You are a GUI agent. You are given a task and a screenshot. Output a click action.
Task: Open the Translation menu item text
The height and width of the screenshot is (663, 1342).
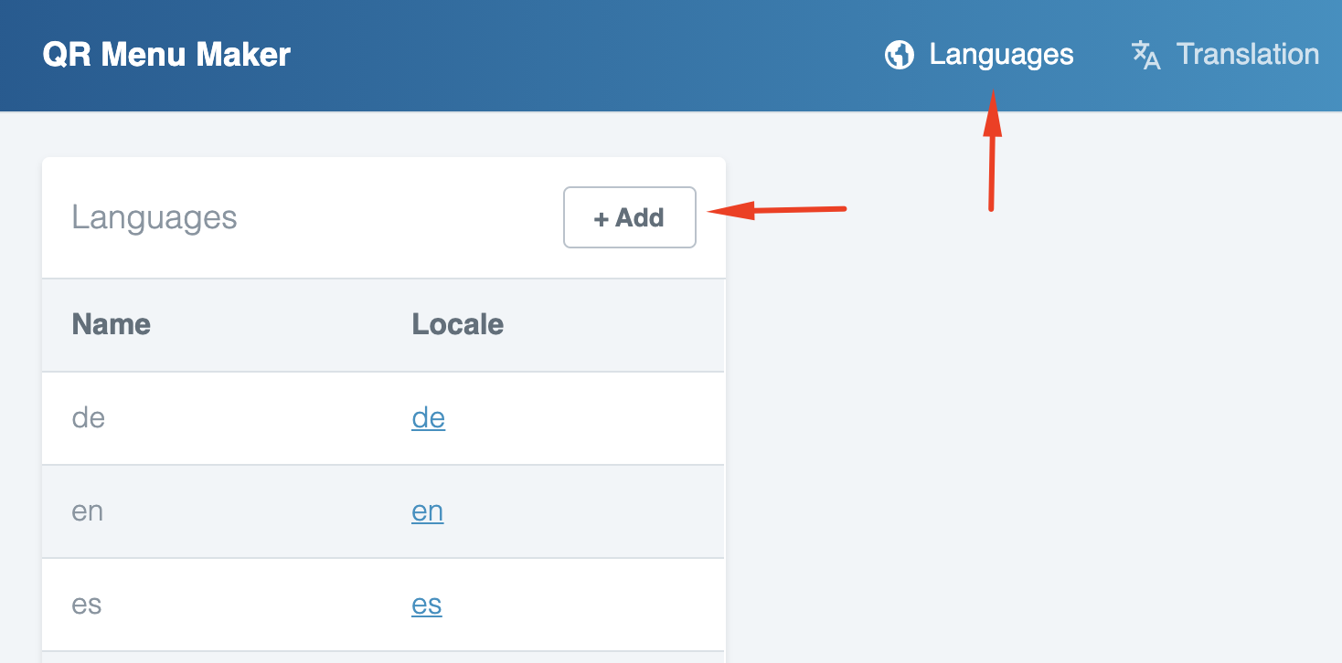coord(1247,55)
